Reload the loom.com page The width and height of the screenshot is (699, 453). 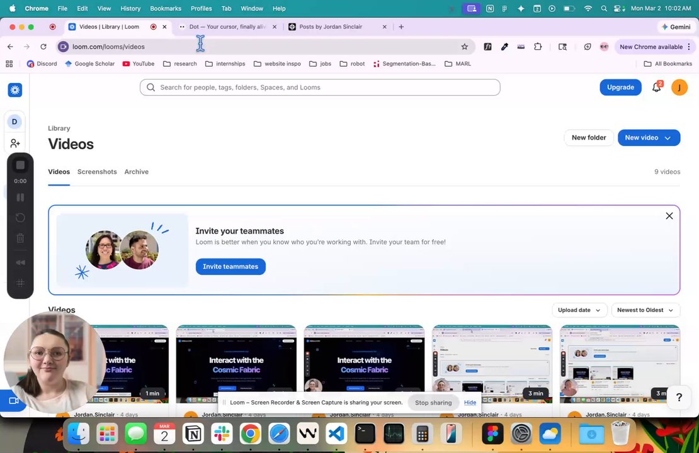[x=43, y=47]
